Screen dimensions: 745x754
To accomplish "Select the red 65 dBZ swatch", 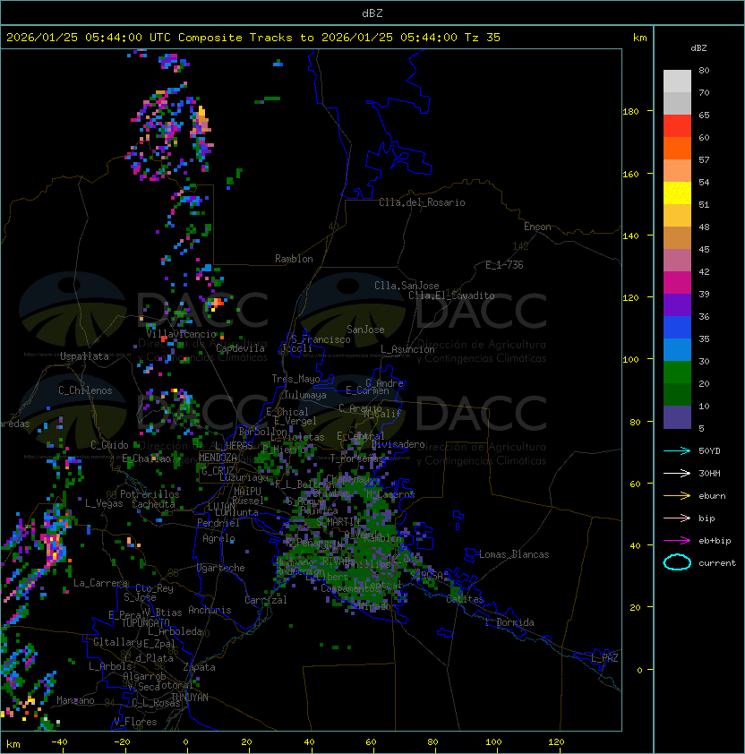I will point(677,126).
